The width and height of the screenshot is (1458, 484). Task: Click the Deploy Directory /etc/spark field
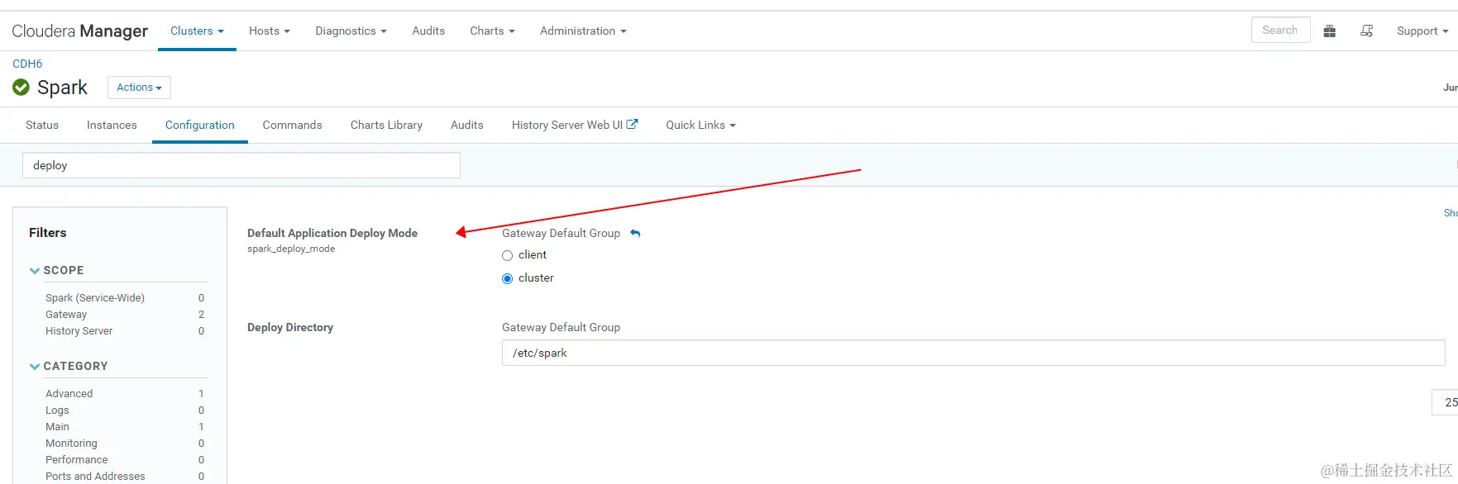click(x=973, y=353)
